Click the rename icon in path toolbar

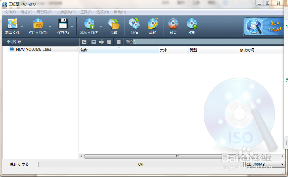tap(101, 42)
